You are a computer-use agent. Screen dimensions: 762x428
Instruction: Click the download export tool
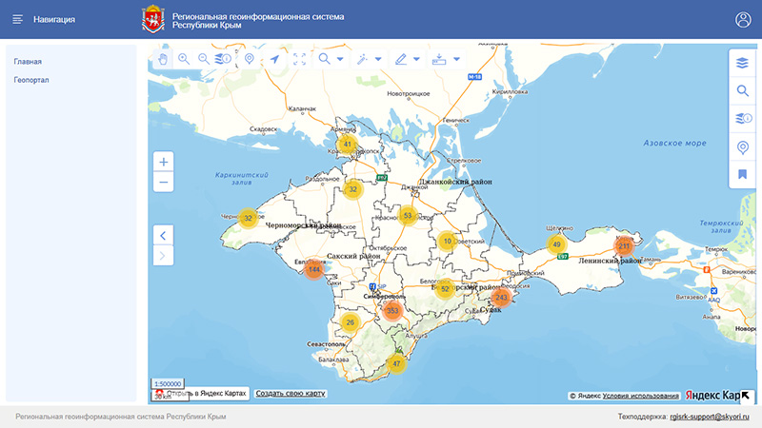439,59
